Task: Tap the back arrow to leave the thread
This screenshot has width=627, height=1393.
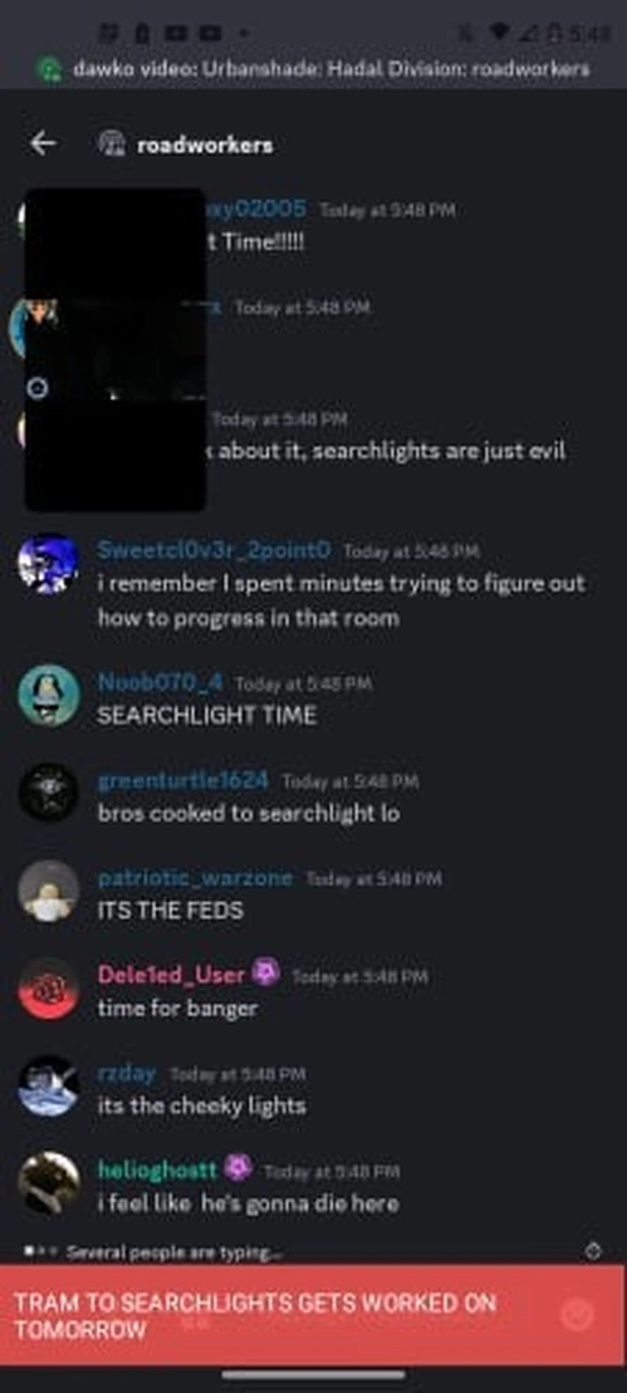Action: pos(43,144)
